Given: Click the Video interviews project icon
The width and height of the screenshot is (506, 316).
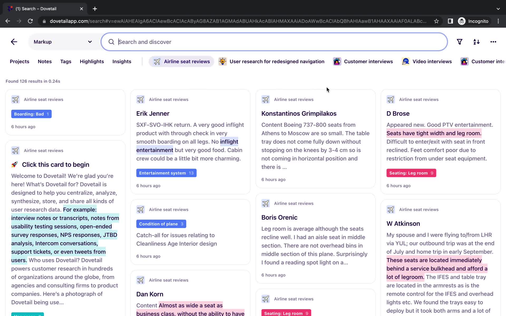Looking at the screenshot, I should (x=405, y=61).
